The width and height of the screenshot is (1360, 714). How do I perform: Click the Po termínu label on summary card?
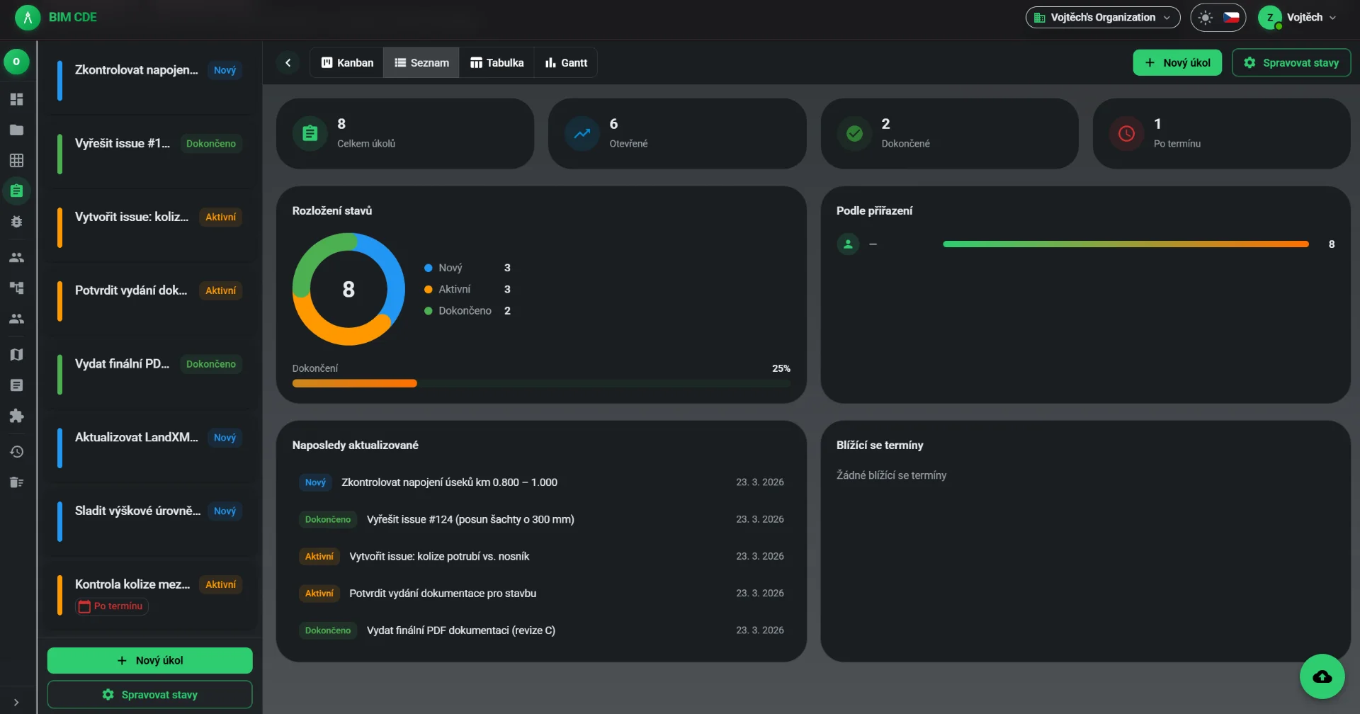pyautogui.click(x=1177, y=143)
